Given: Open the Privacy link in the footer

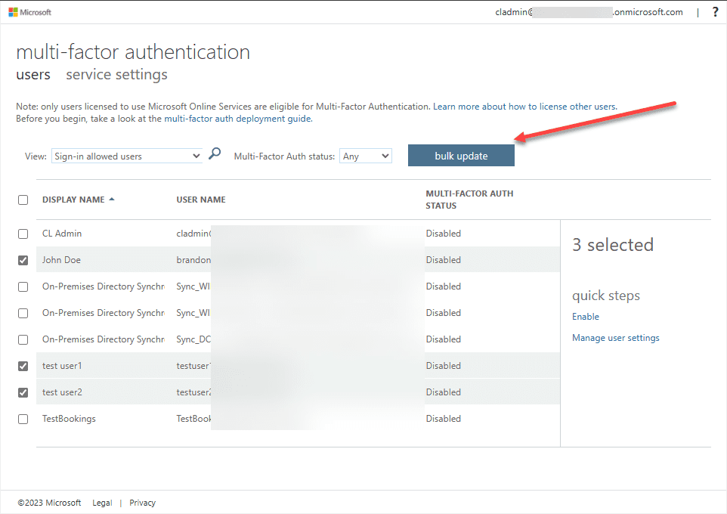Looking at the screenshot, I should coord(142,503).
